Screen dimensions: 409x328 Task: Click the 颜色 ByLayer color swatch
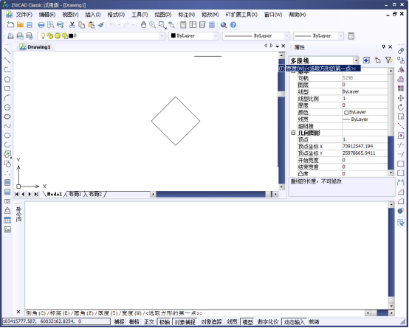(346, 113)
